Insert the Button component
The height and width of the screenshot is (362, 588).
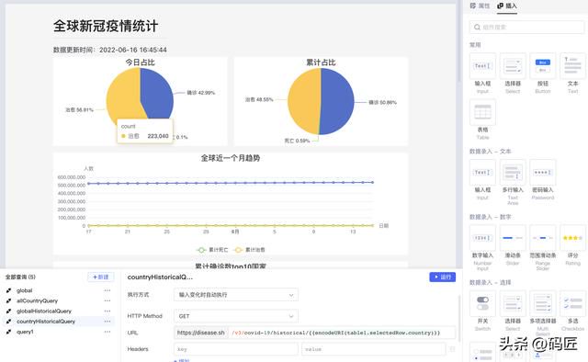click(x=543, y=66)
